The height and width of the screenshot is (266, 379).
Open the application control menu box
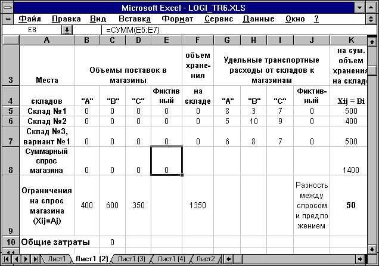pyautogui.click(x=8, y=8)
